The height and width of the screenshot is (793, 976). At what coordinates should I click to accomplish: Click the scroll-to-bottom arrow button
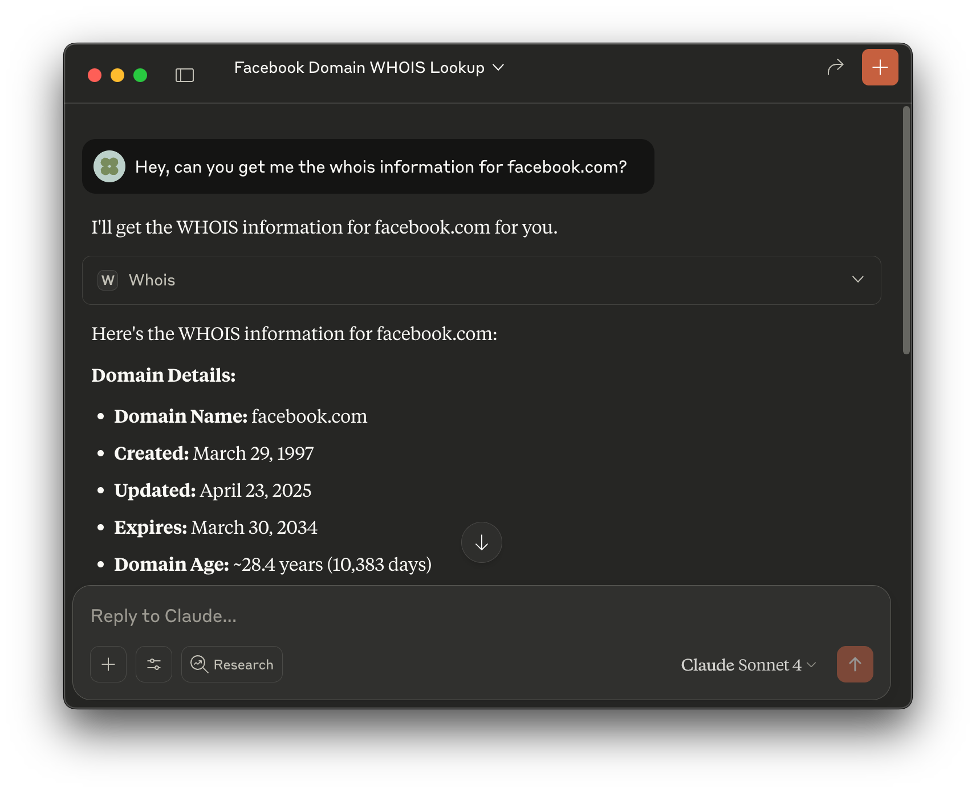(x=481, y=542)
